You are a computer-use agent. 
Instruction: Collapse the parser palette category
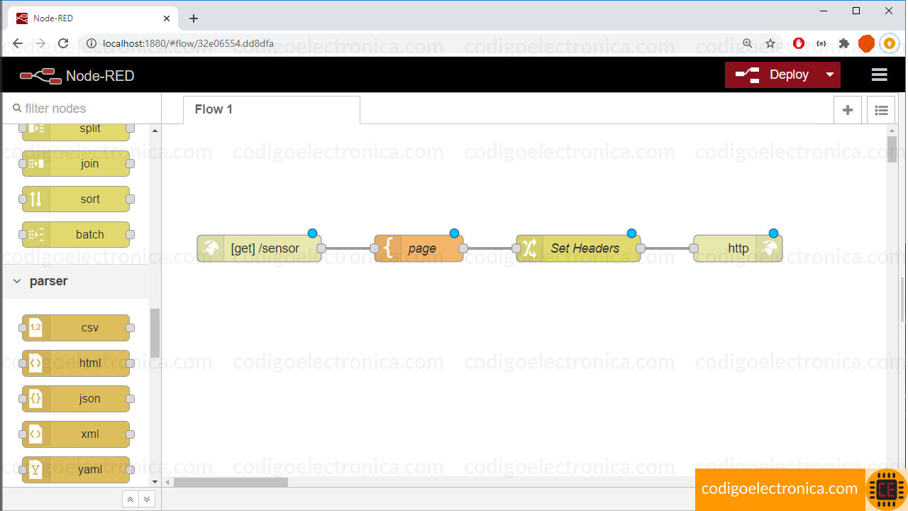click(76, 281)
